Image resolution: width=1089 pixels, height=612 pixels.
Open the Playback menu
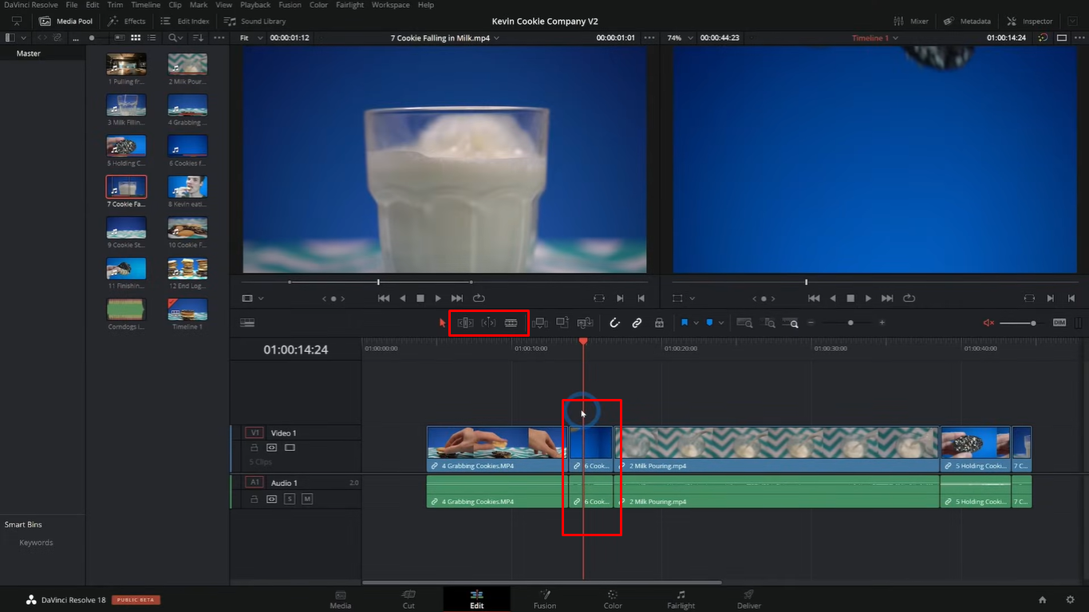click(x=254, y=4)
